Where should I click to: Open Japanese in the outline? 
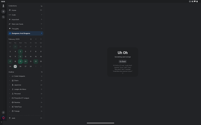[25, 85]
